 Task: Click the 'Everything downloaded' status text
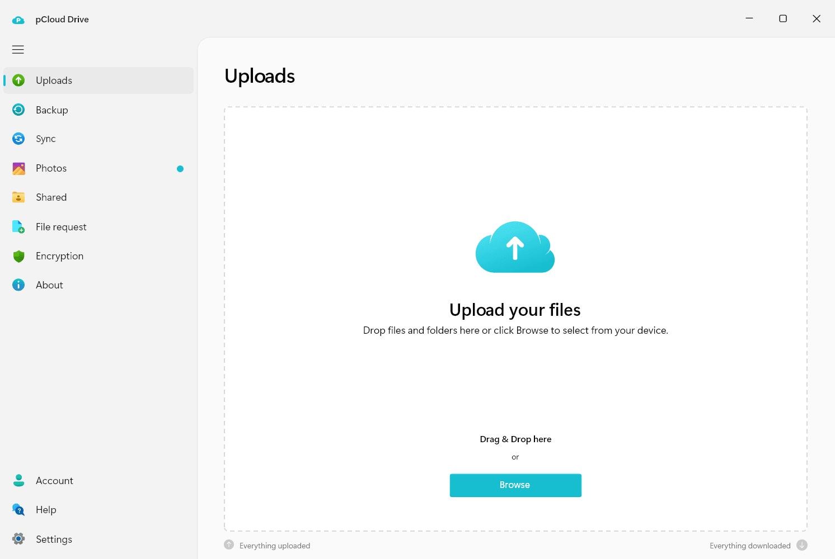(x=750, y=546)
